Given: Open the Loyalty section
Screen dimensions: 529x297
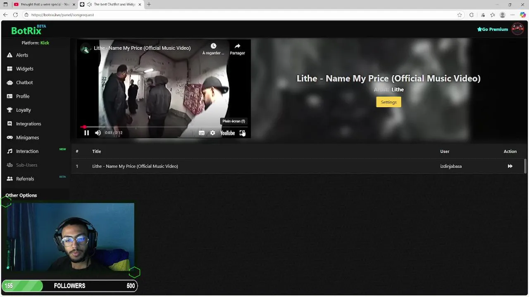Looking at the screenshot, I should coord(24,110).
